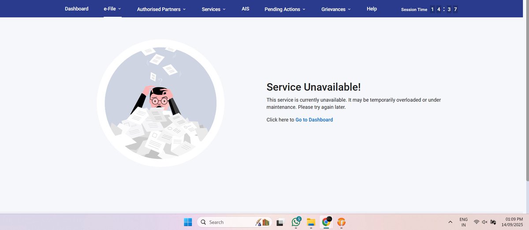Screen dimensions: 529x230
Task: Open WhatsApp from the taskbar
Action: pos(296,222)
